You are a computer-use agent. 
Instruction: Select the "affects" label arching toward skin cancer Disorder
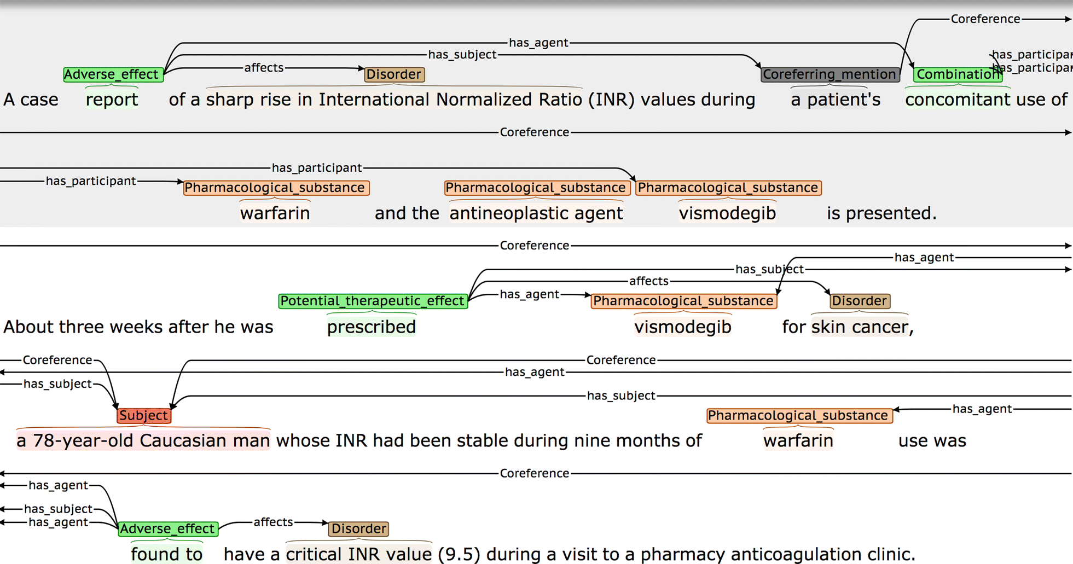pos(649,281)
